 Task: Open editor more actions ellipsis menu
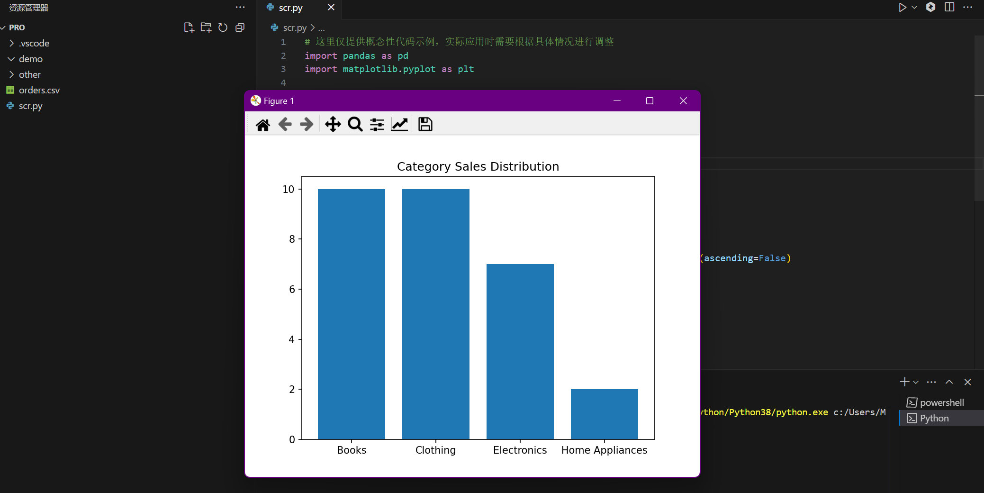click(x=967, y=7)
